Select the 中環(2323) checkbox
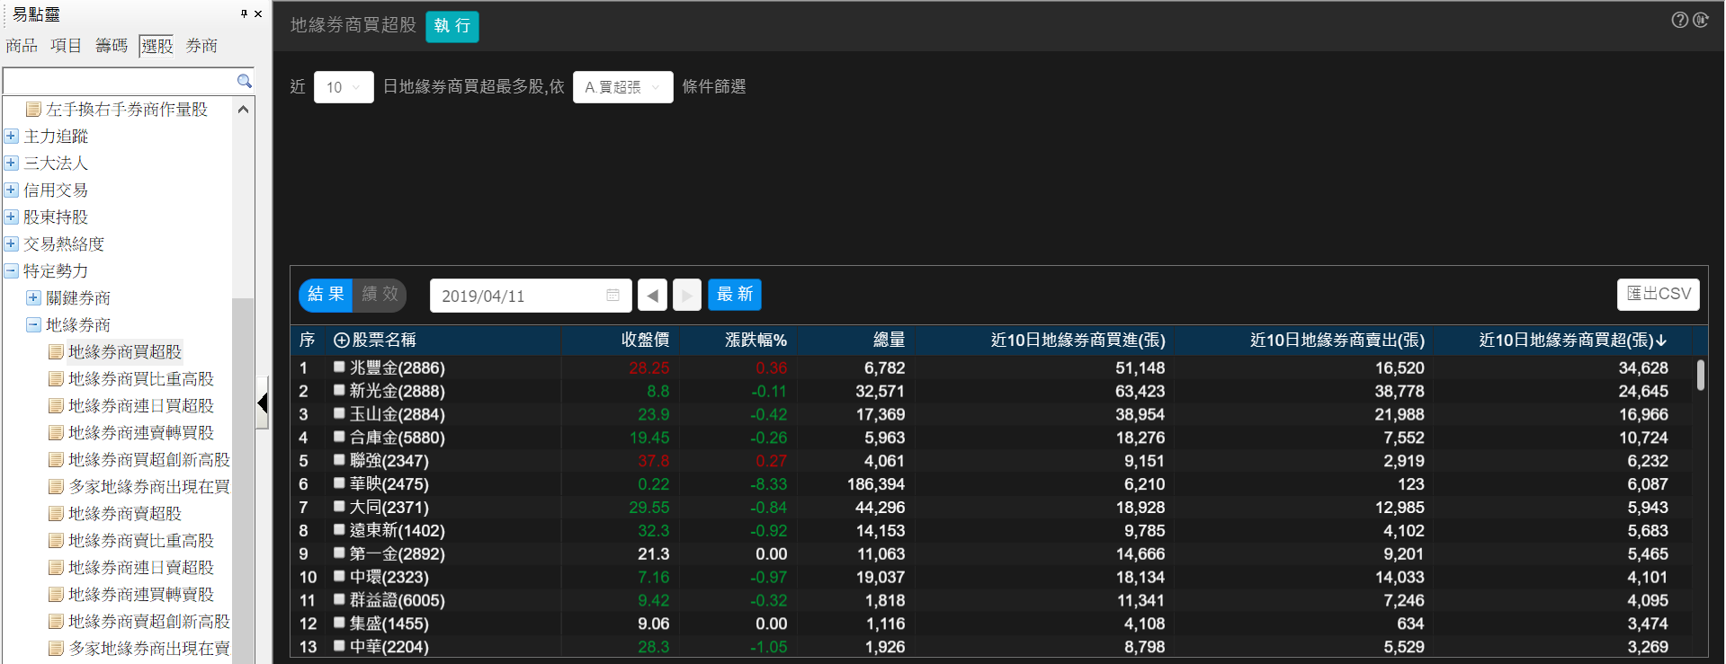 [339, 576]
